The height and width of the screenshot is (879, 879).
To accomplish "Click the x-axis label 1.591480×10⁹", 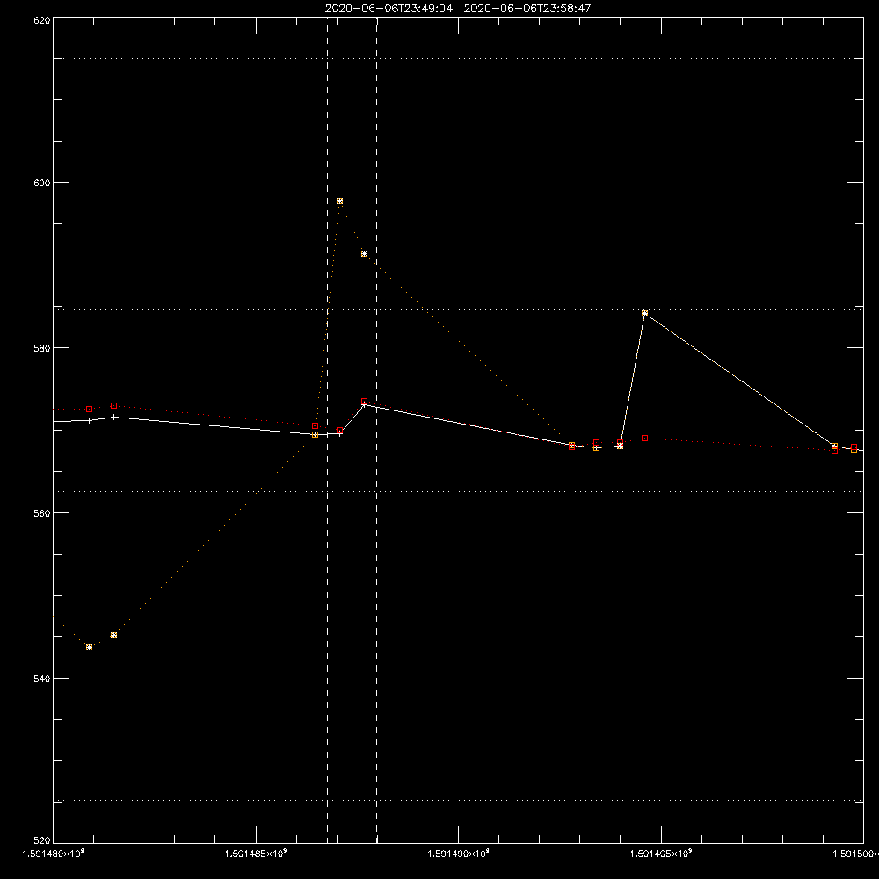I will 54,854.
